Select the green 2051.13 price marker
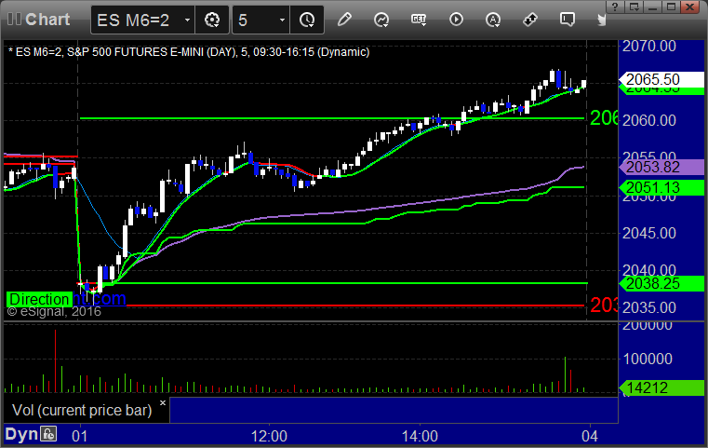 661,187
